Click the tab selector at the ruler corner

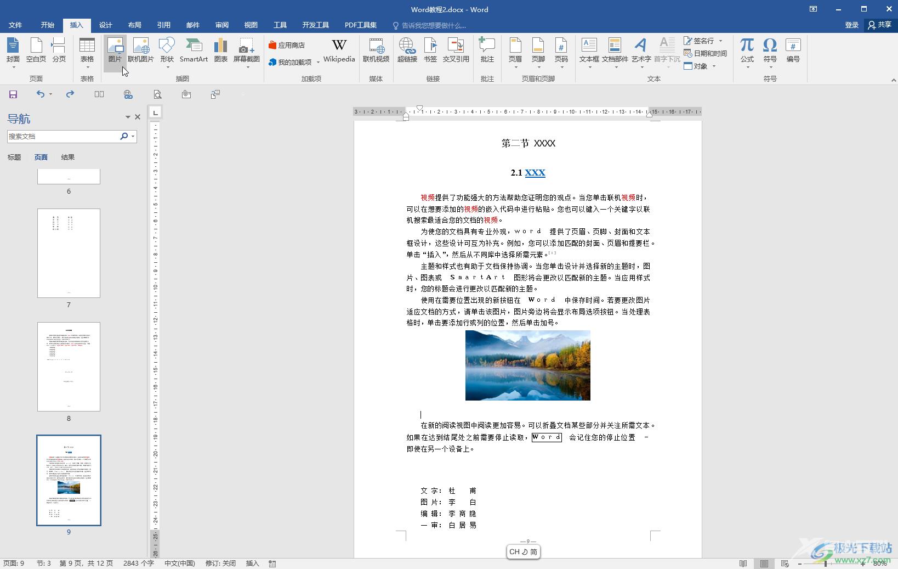click(x=156, y=112)
